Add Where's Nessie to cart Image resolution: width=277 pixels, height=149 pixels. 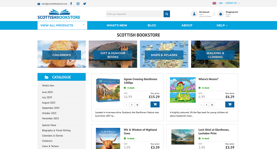[229, 105]
